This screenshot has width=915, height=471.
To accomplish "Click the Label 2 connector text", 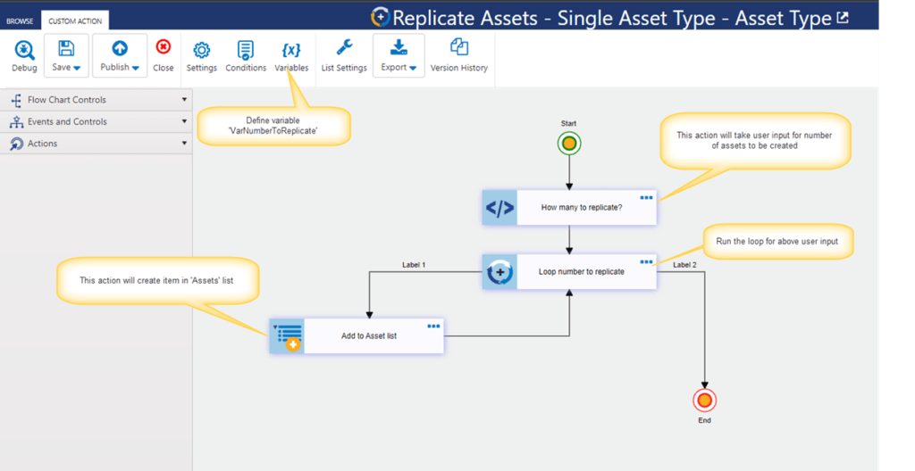I will [684, 265].
